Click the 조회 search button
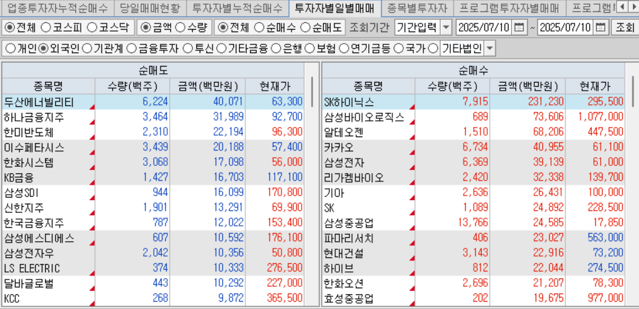 pyautogui.click(x=624, y=28)
